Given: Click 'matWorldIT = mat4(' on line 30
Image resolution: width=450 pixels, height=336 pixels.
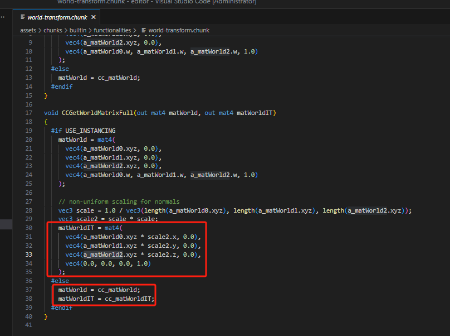Looking at the screenshot, I should 90,228.
